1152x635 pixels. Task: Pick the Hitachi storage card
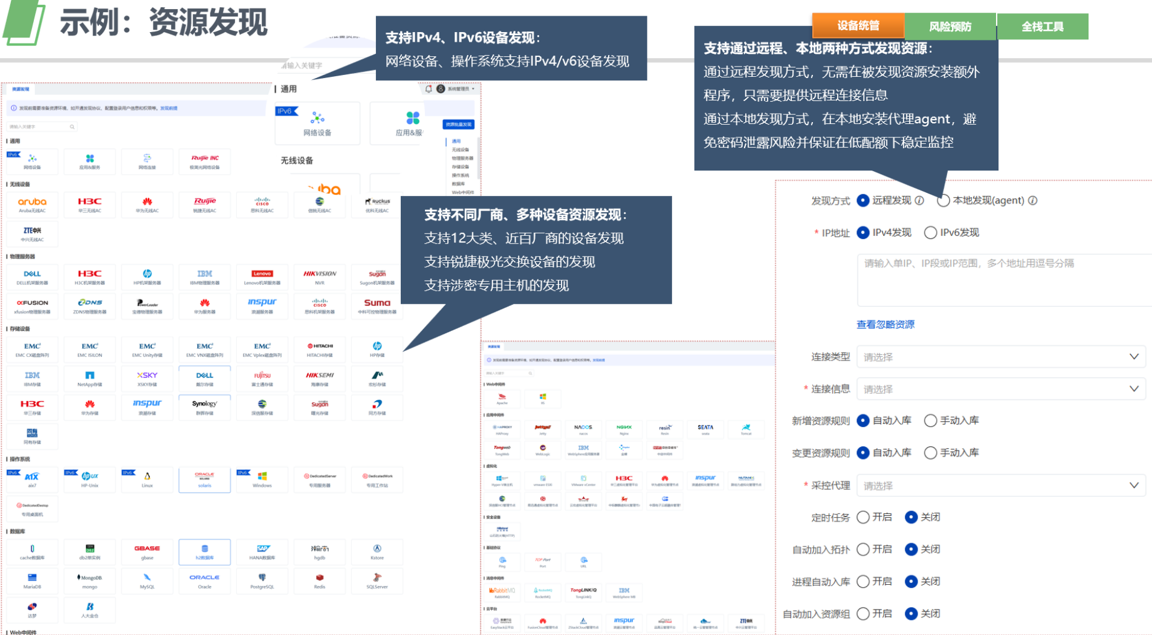click(x=320, y=350)
